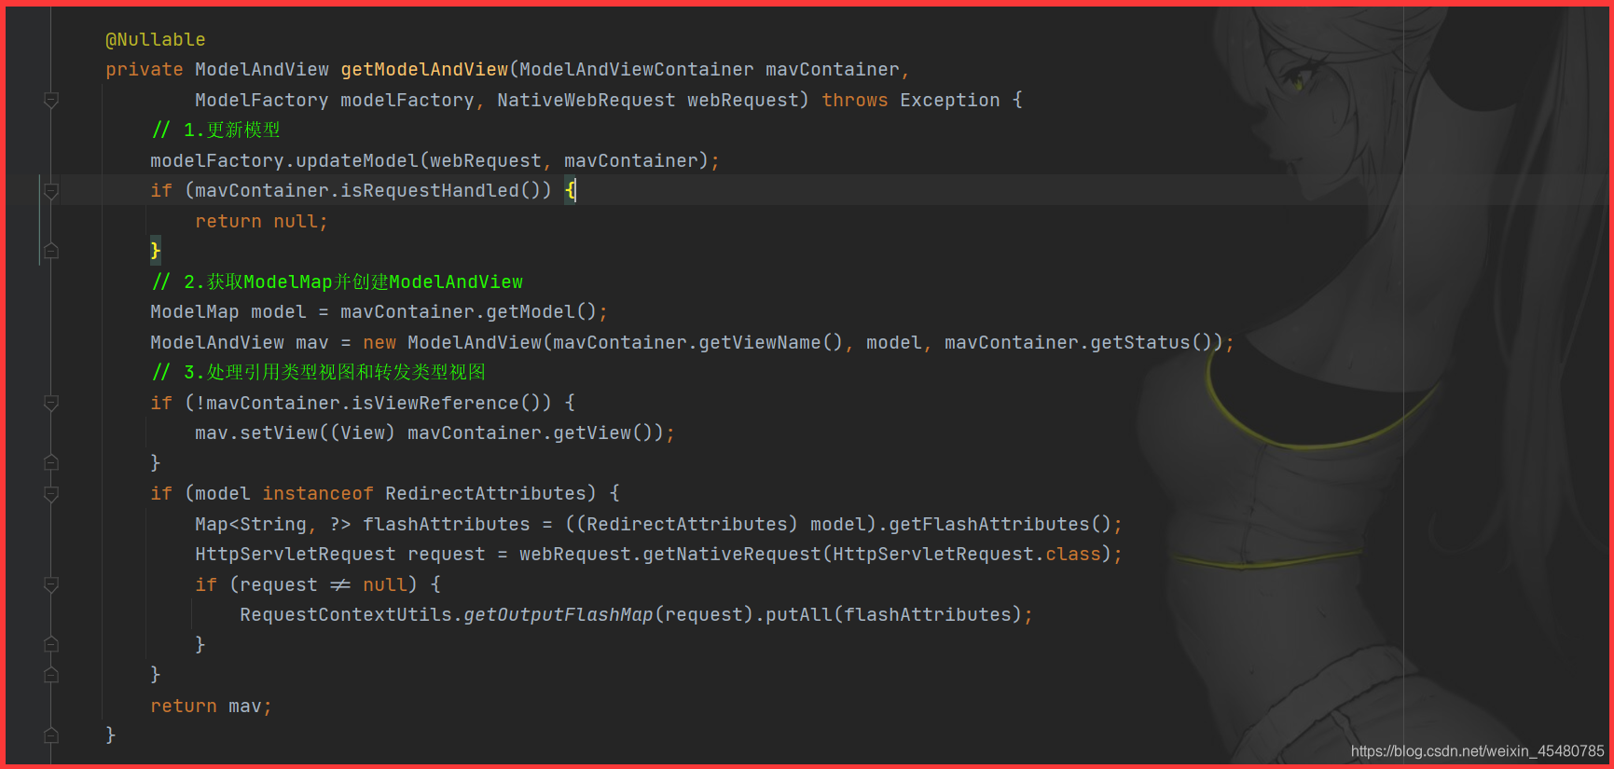Click comment '// 3.处理引用类型视图和转发类型视图'
The width and height of the screenshot is (1614, 769).
click(x=318, y=373)
